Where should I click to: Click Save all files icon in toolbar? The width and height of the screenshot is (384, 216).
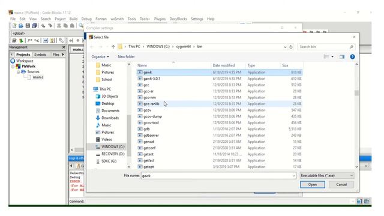[34, 25]
